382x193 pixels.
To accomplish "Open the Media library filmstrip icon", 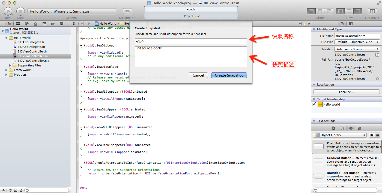I will coord(360,128).
